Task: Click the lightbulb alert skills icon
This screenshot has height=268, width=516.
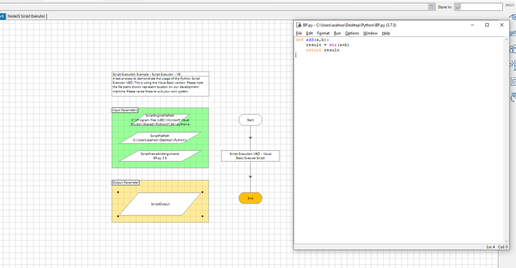Action: [513, 65]
